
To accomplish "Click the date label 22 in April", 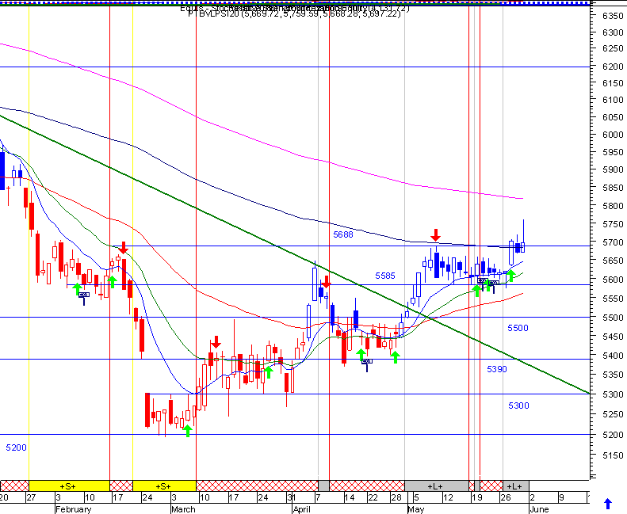I will [x=373, y=497].
